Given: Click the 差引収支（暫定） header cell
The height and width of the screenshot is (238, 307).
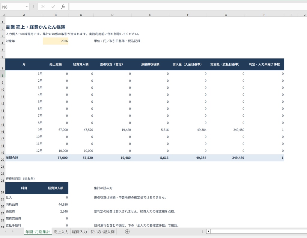Looking at the screenshot, I should click(x=112, y=64).
